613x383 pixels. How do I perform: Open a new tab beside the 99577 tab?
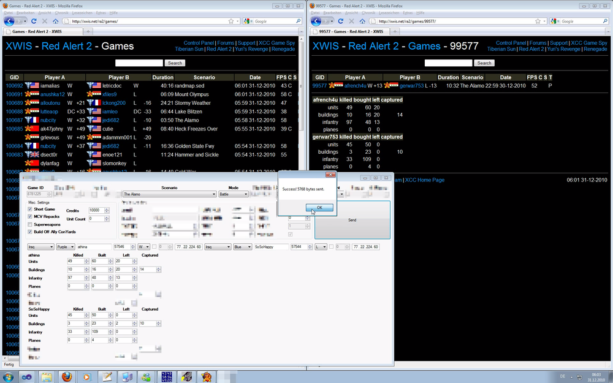(x=395, y=31)
